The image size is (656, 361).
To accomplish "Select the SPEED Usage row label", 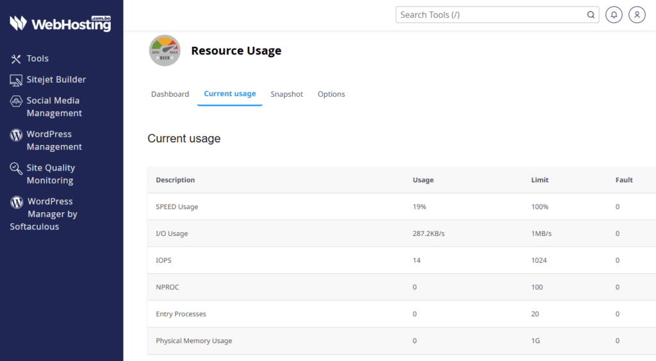I will pos(177,207).
